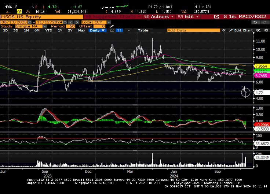
Task: Select the 1D range
Action: 6,30
